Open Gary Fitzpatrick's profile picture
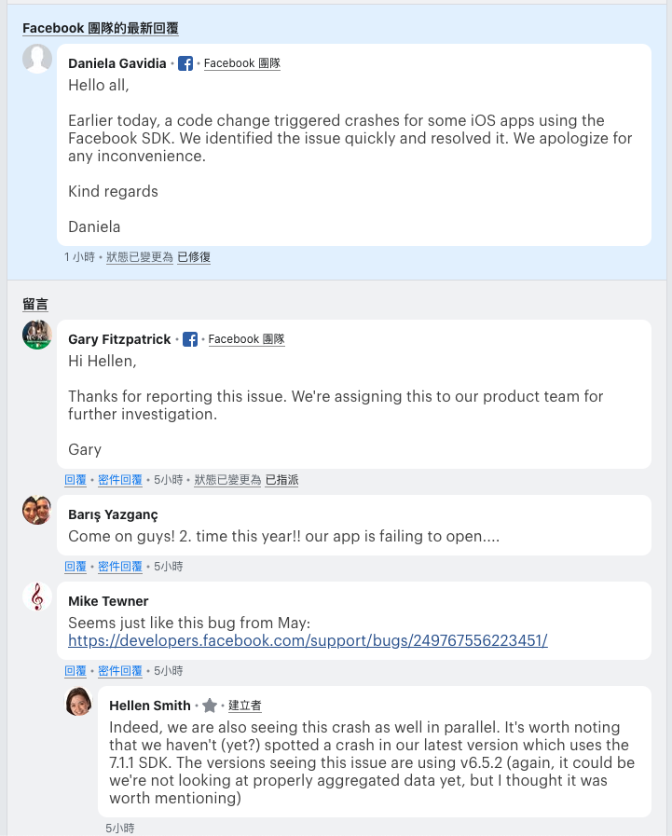This screenshot has width=672, height=836. 37,335
